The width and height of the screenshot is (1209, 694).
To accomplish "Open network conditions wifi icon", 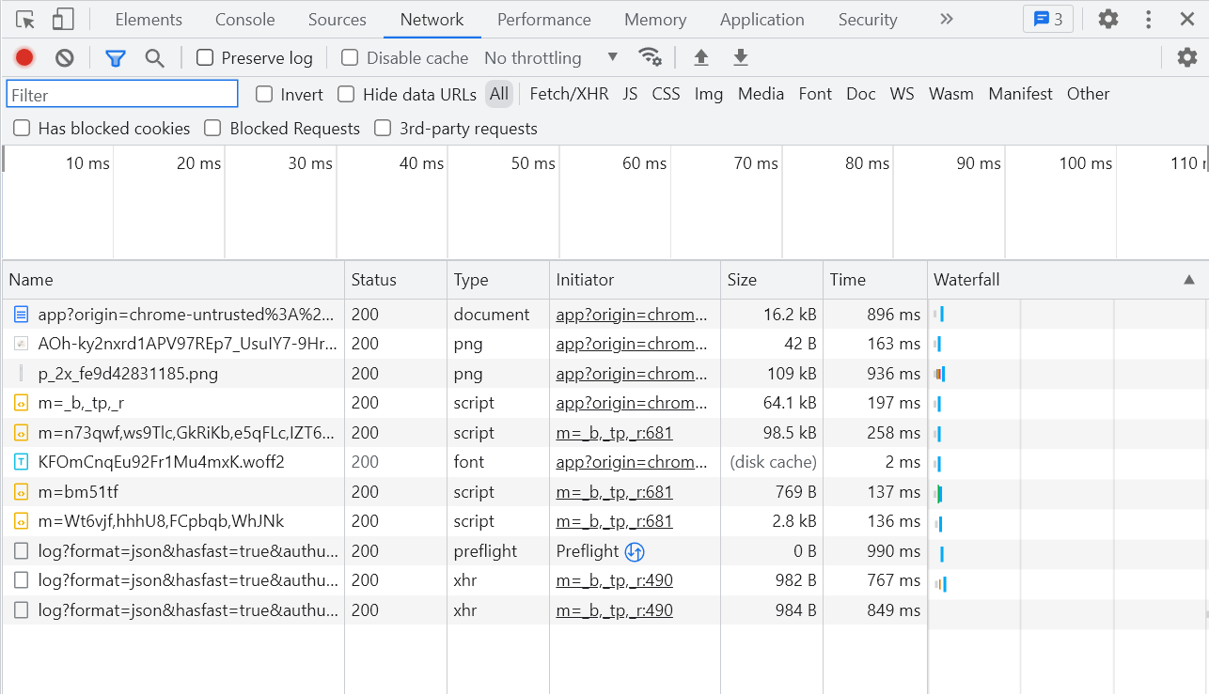I will tap(650, 57).
